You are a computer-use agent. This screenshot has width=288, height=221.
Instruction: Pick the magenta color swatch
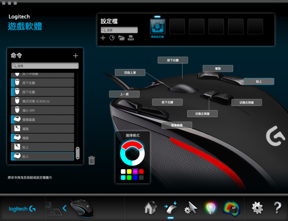pyautogui.click(x=135, y=172)
